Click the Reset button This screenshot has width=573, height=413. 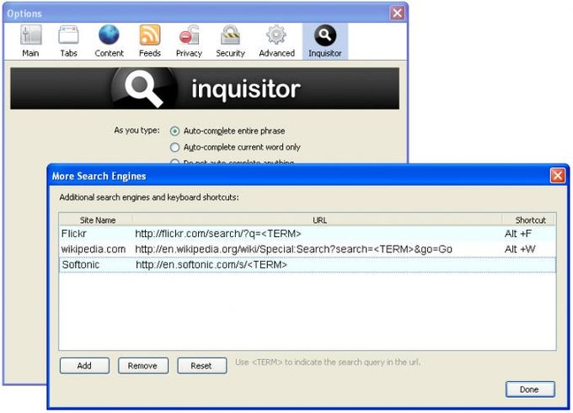coord(201,366)
